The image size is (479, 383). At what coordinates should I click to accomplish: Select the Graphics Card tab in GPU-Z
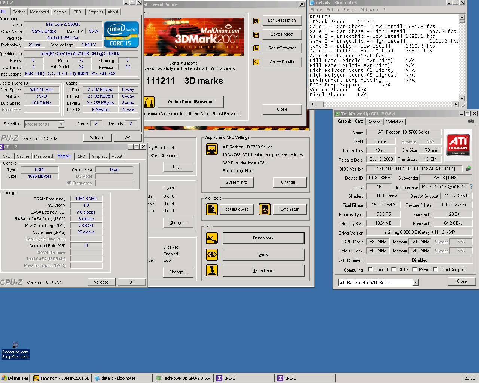(350, 121)
